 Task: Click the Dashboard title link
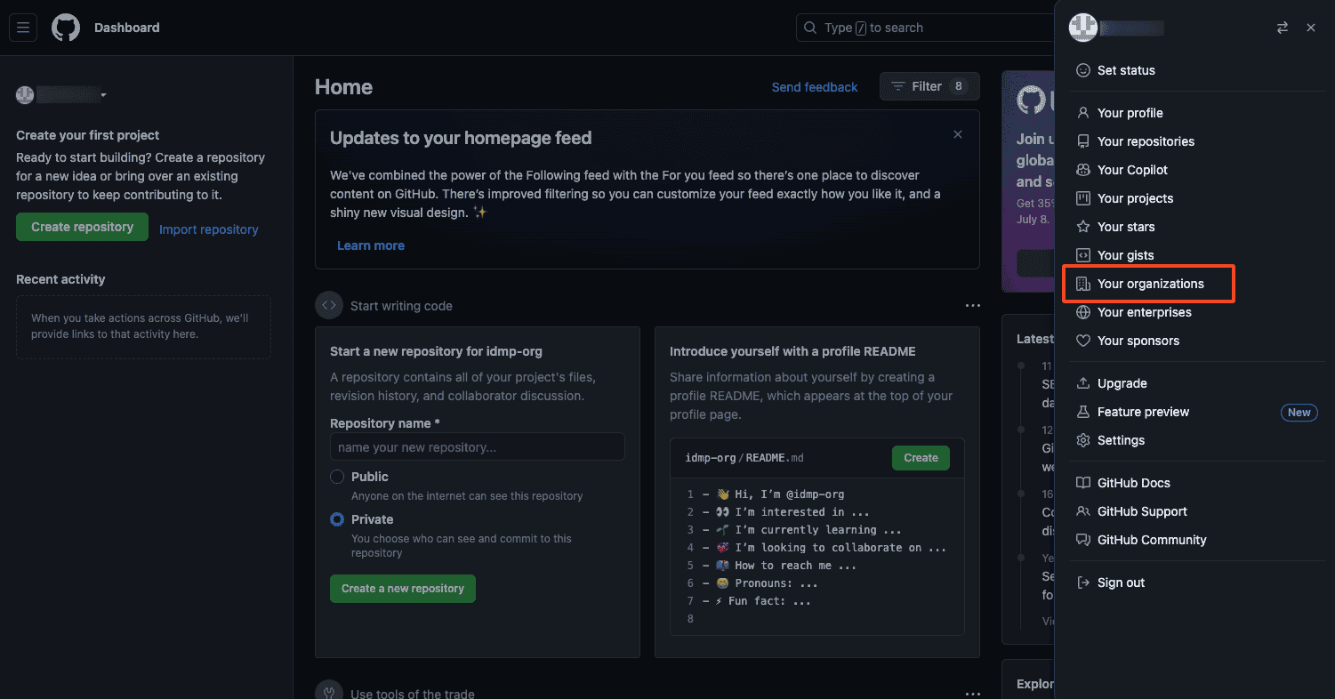(x=127, y=28)
